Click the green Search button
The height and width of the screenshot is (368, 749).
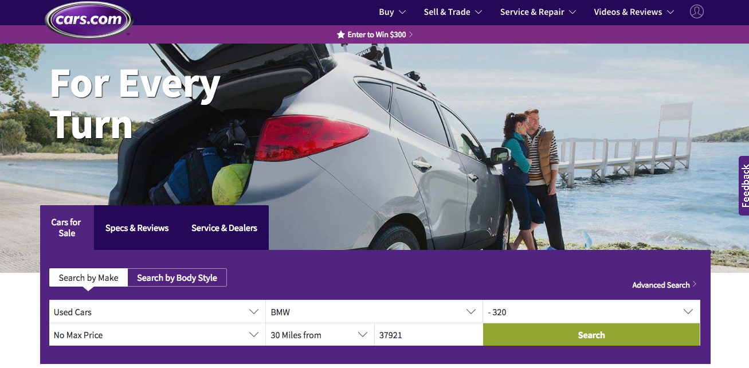tap(591, 335)
